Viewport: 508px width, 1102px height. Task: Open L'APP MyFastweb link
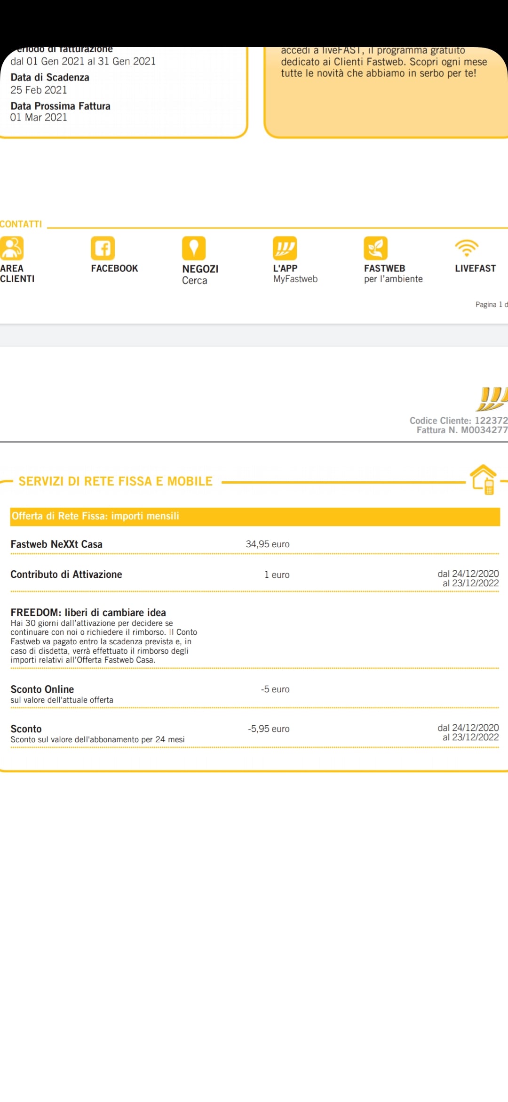click(x=295, y=274)
